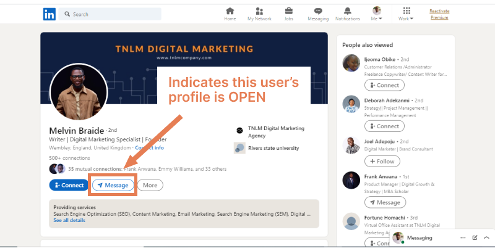495x251 pixels.
Task: Click Providing services heading text
Action: point(74,207)
